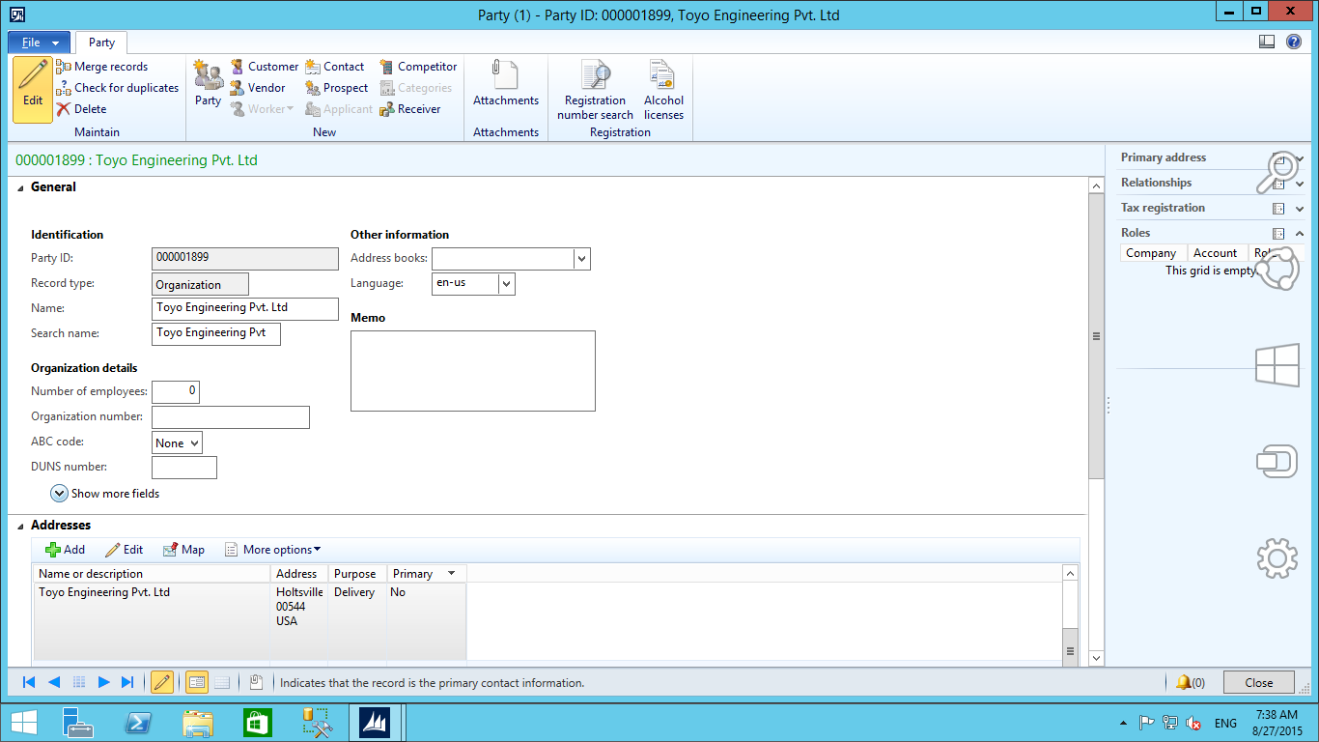The image size is (1319, 742).
Task: Open PowerShell from taskbar
Action: [x=138, y=723]
